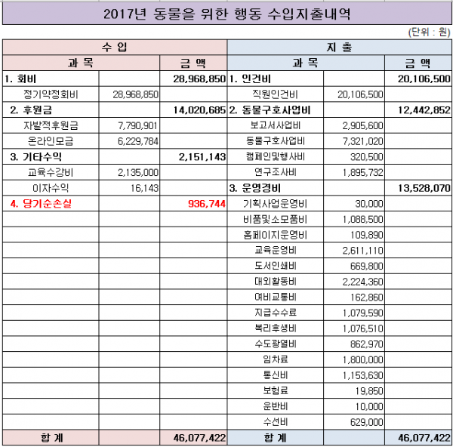Select the '수 입' section header cell
This screenshot has width=453, height=447.
114,47
